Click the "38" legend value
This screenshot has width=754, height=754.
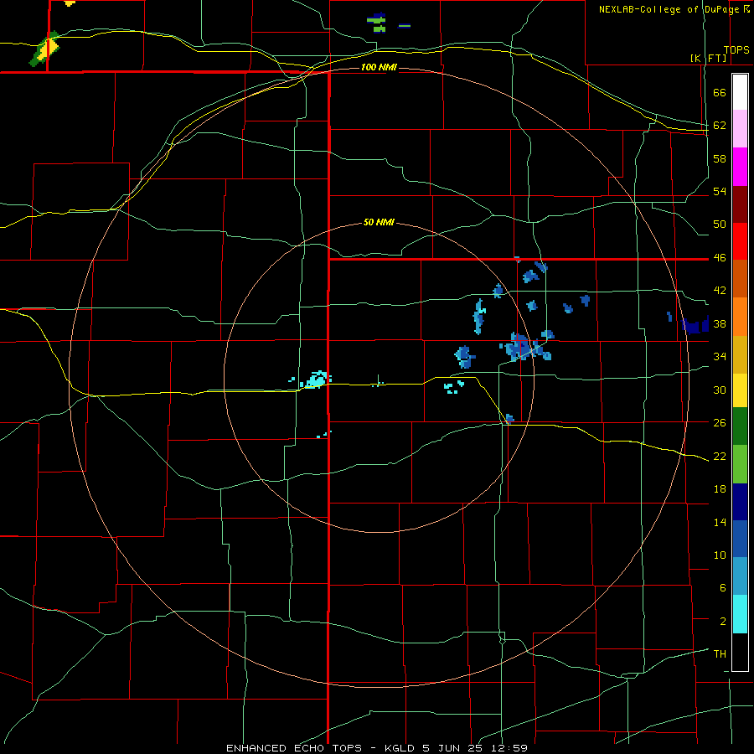(720, 324)
